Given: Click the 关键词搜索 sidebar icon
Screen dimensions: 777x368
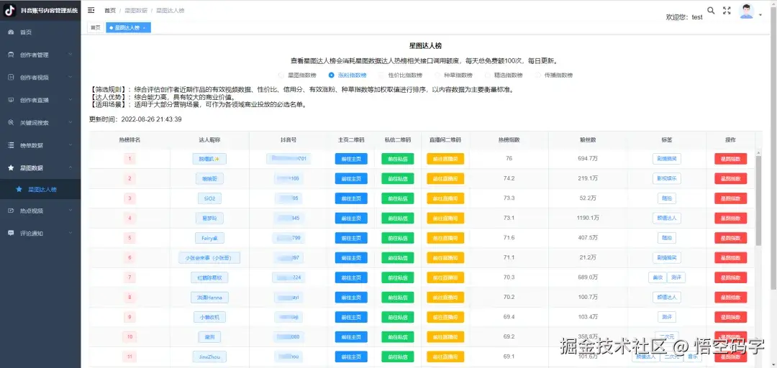Looking at the screenshot, I should coord(11,123).
